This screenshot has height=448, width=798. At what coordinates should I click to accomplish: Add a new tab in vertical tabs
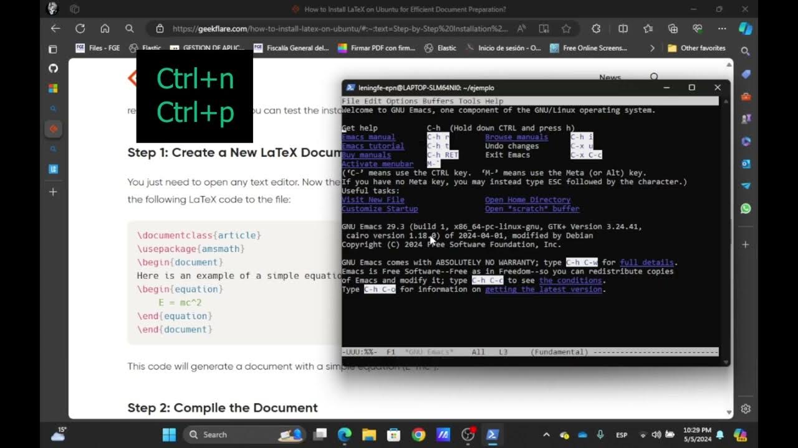point(53,192)
